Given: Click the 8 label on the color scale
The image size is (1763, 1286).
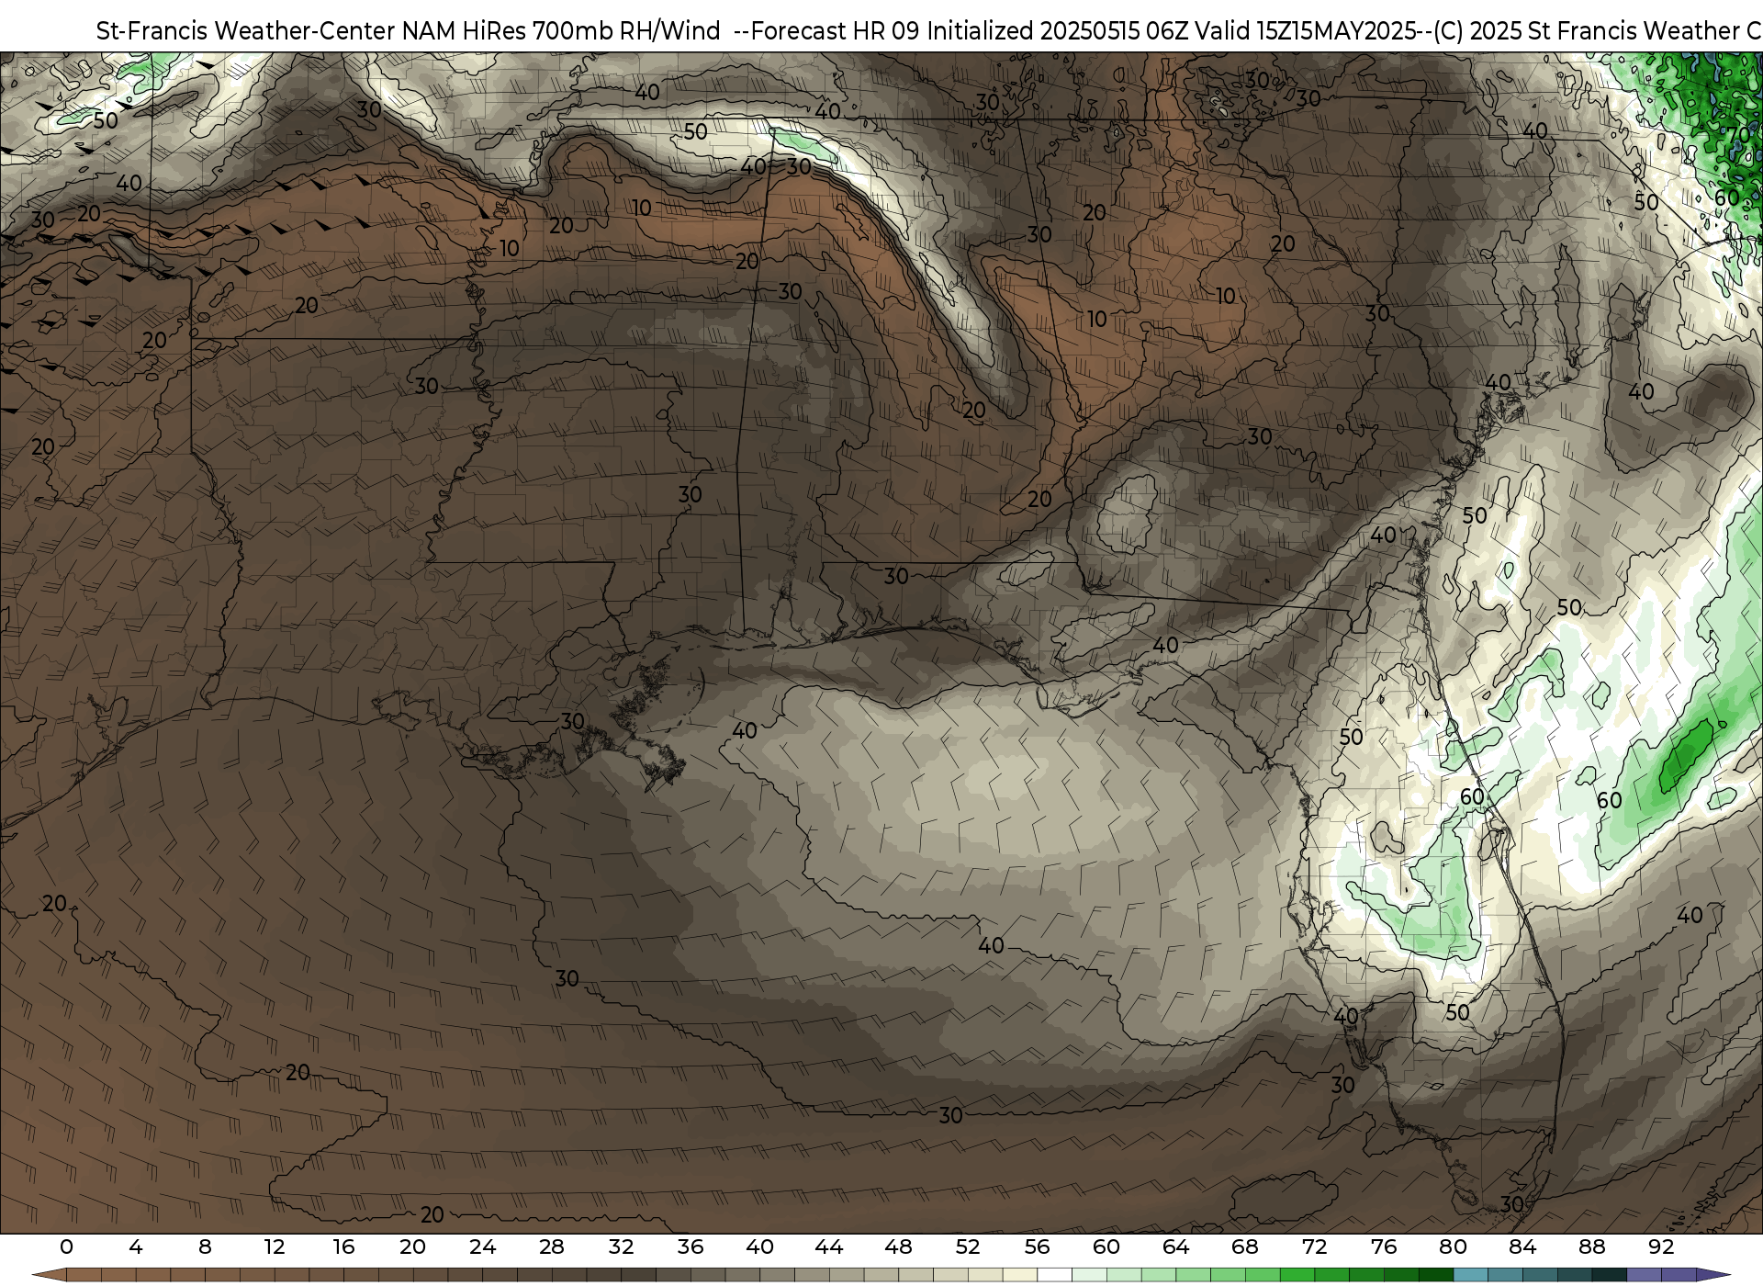Looking at the screenshot, I should pos(205,1247).
